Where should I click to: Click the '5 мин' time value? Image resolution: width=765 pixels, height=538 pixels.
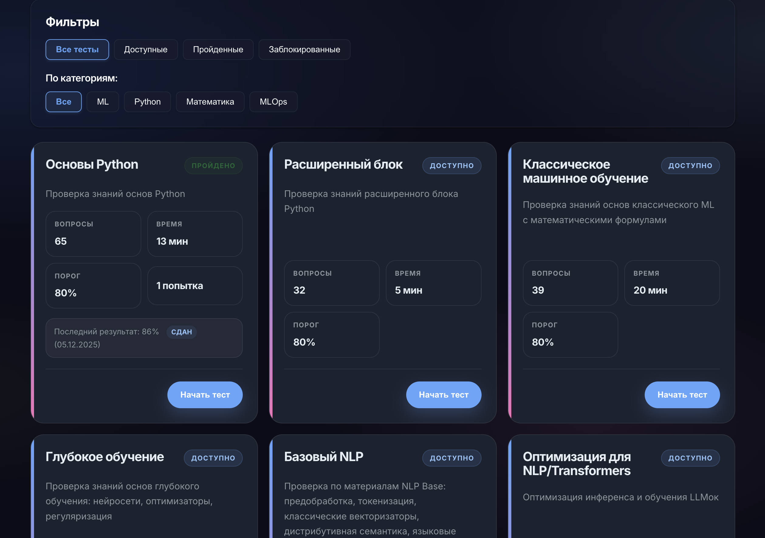(x=409, y=290)
